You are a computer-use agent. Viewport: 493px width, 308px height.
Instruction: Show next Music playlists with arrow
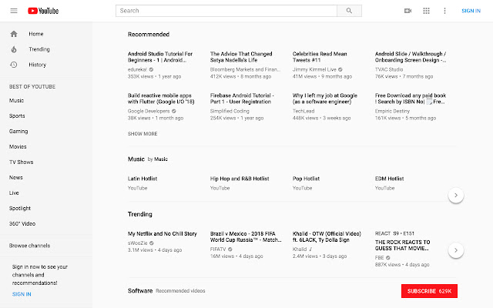pos(455,195)
